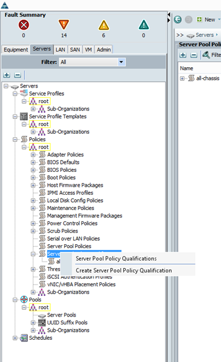Select Serial over LAN Policies
The width and height of the screenshot is (221, 362).
click(73, 238)
